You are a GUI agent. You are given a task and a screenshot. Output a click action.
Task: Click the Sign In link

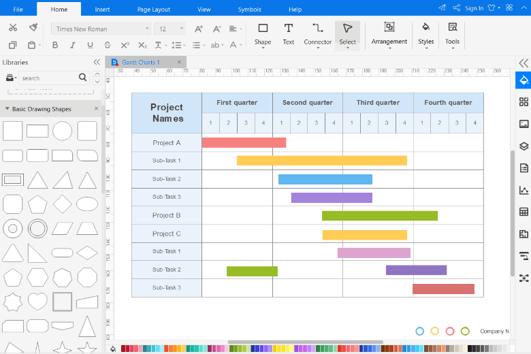474,8
